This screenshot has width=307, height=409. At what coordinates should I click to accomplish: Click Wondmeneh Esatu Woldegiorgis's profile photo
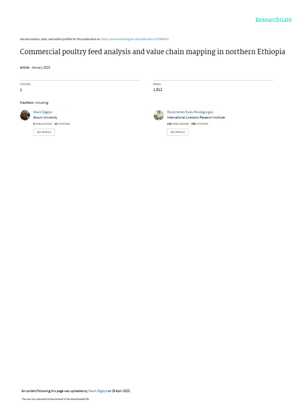pos(159,115)
